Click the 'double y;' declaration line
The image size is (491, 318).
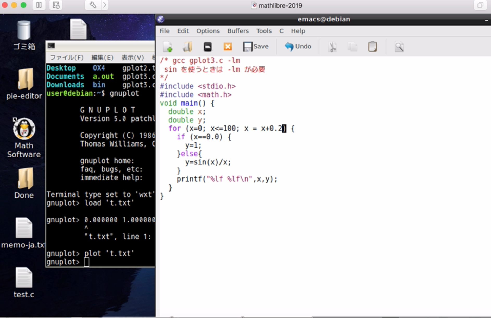coord(187,120)
